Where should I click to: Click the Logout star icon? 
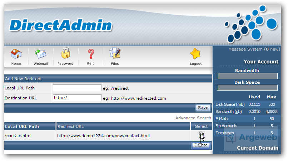(195, 54)
